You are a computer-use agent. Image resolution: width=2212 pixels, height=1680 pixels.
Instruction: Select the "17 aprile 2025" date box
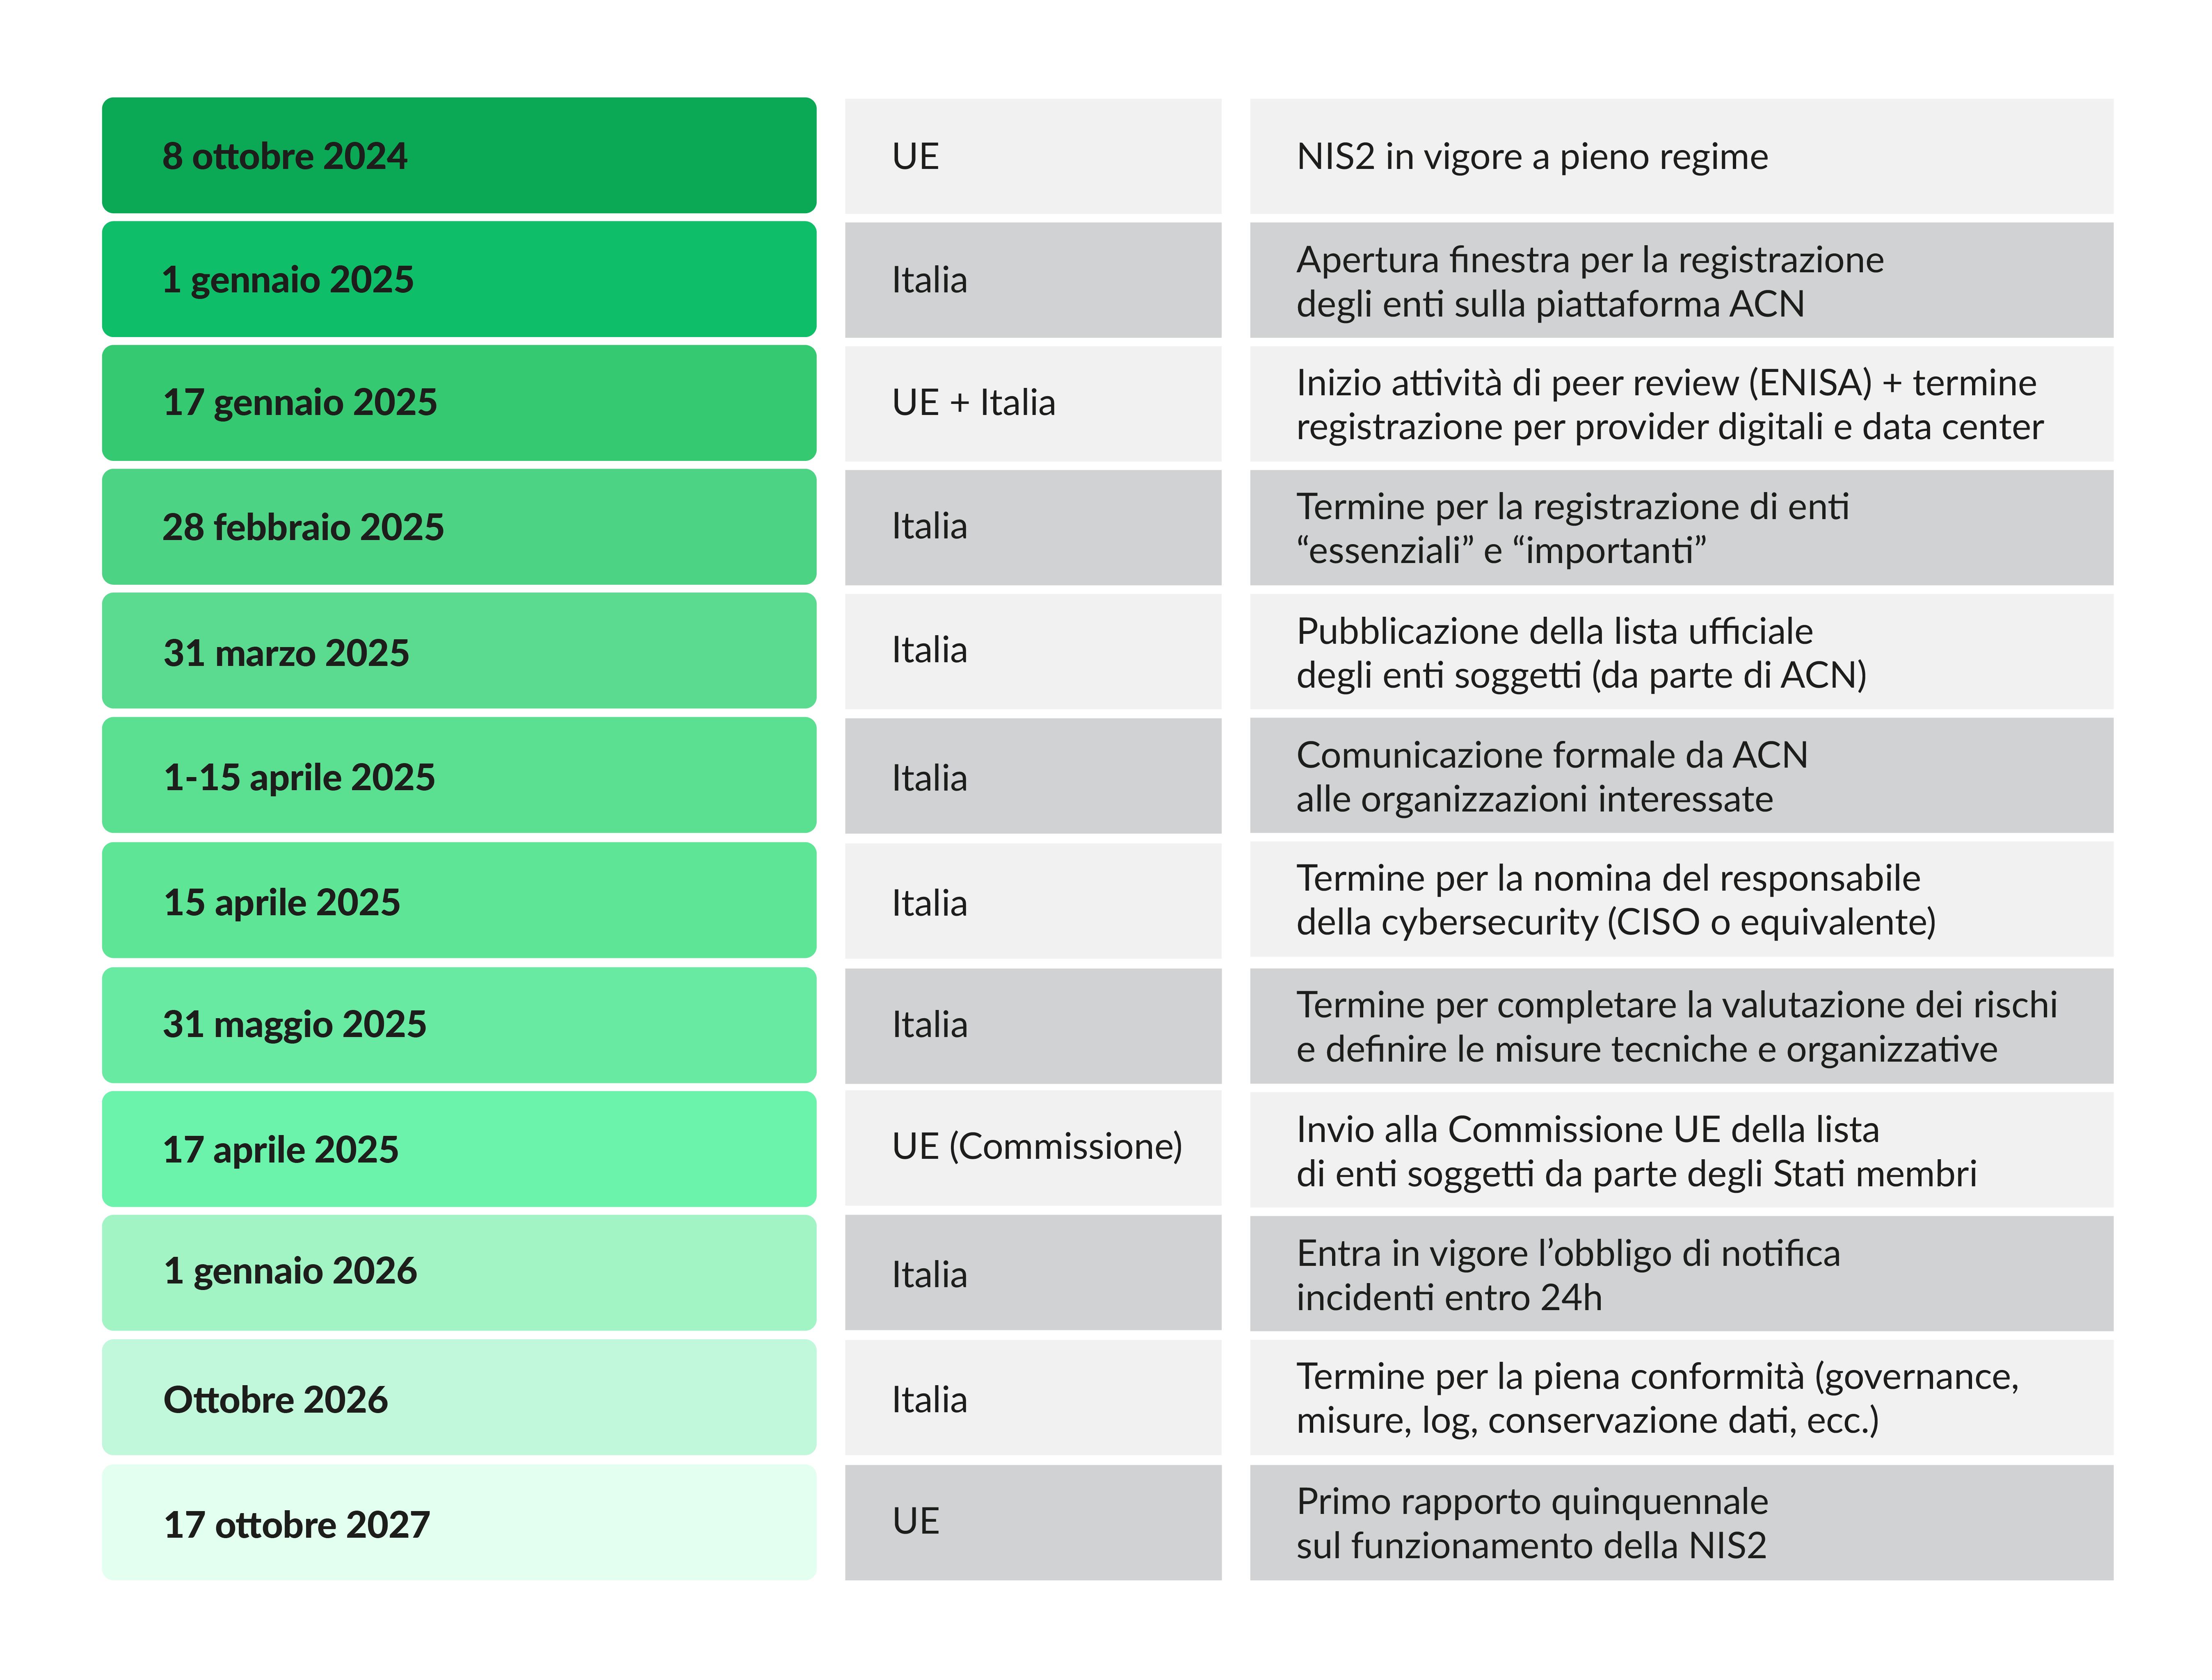(x=458, y=1149)
